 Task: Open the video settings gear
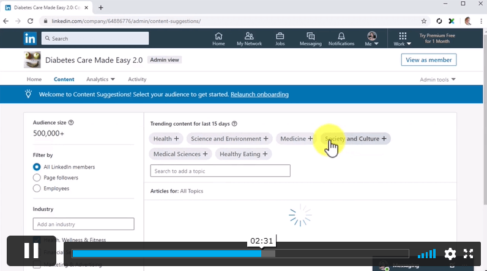[450, 254]
